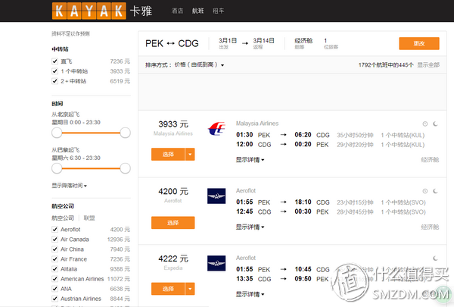This screenshot has width=454, height=307.
Task: Click the PEK origin code in search bar
Action: pos(154,43)
